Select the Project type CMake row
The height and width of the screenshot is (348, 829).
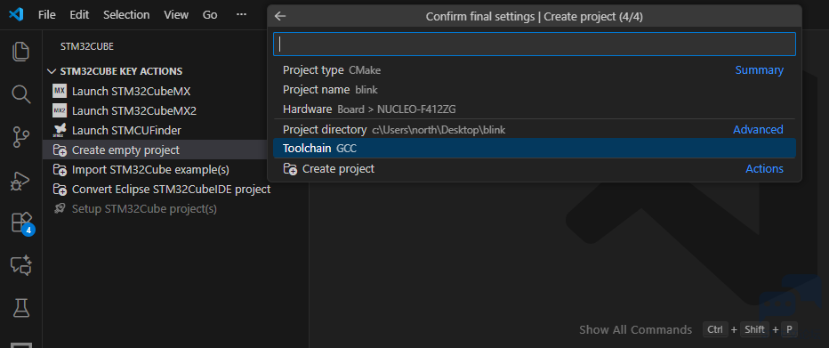[x=534, y=69]
